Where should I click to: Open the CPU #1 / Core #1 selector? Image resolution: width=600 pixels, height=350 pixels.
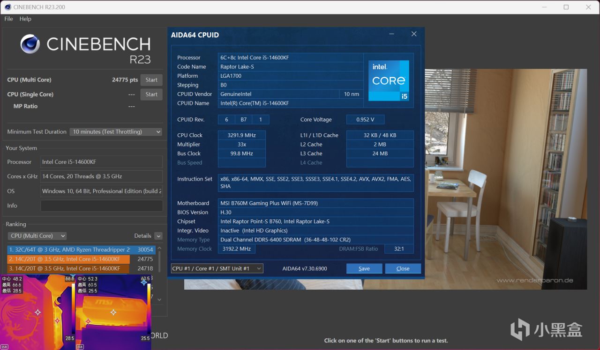(217, 269)
